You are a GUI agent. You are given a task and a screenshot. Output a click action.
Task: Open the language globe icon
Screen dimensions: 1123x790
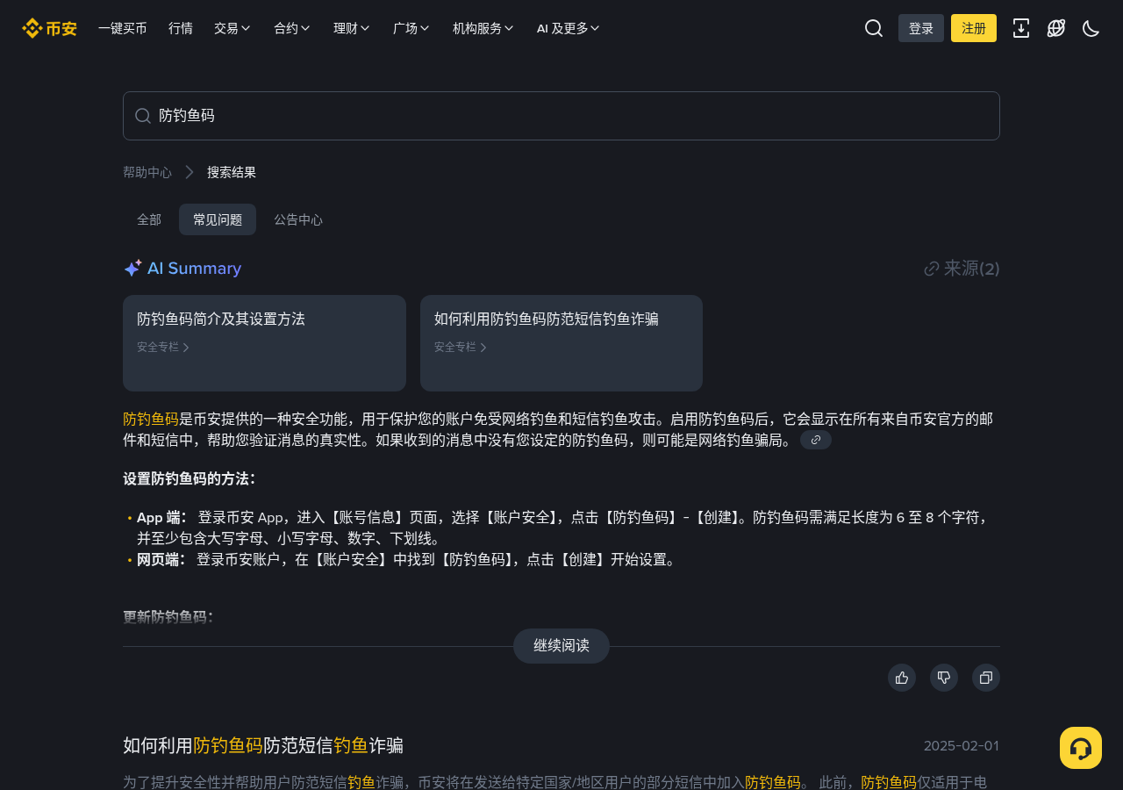1056,28
